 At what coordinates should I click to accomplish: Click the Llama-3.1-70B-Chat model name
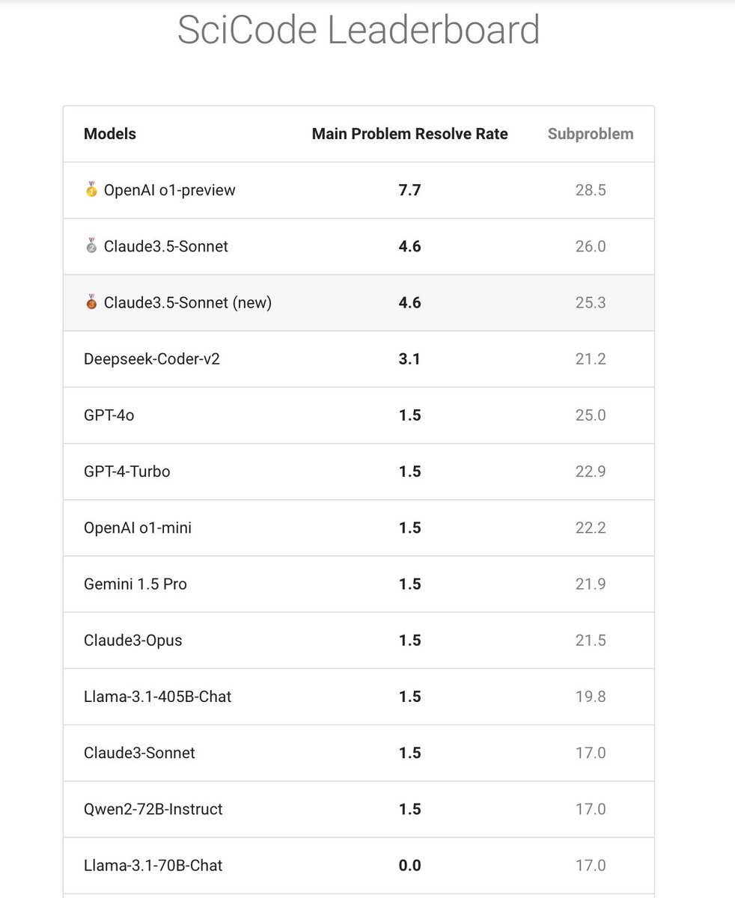(153, 866)
